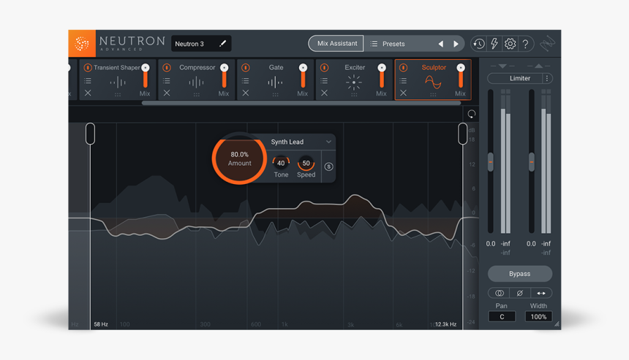Select the Compressor module tab
629x360 pixels.
point(196,80)
